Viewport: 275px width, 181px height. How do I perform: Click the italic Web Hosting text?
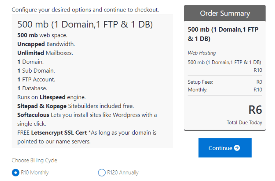pos(202,53)
